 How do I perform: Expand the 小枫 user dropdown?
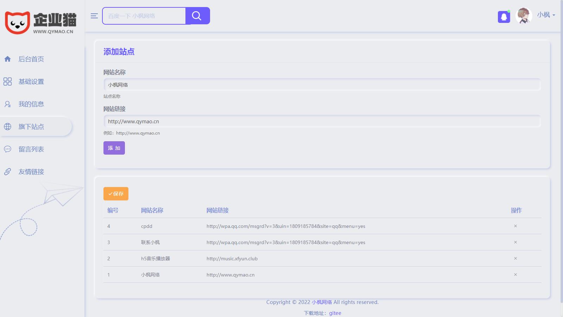[x=546, y=15]
